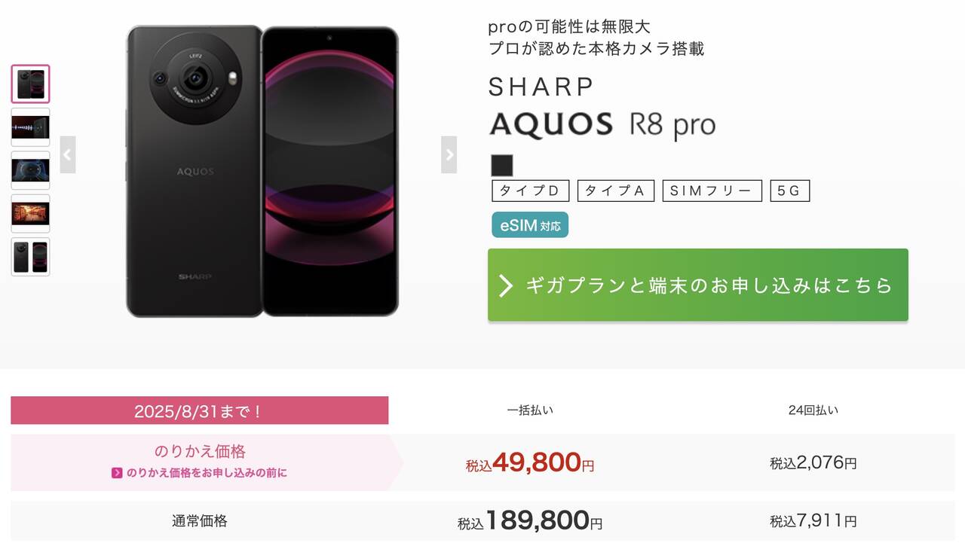Click the white chevron on the green button
The image size is (965, 552).
tap(507, 285)
